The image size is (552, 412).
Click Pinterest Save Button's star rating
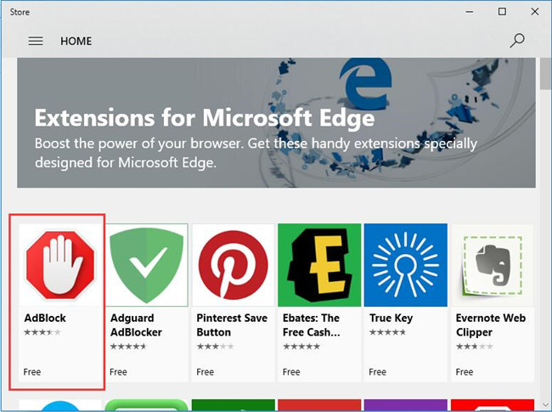pyautogui.click(x=215, y=347)
